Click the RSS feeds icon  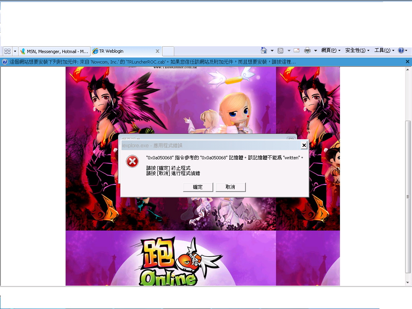tap(280, 50)
